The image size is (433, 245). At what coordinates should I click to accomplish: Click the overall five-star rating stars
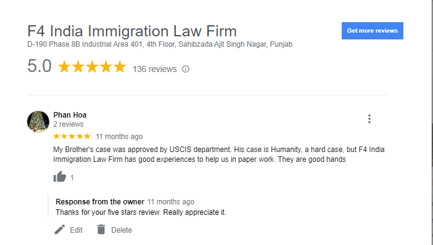(x=92, y=66)
